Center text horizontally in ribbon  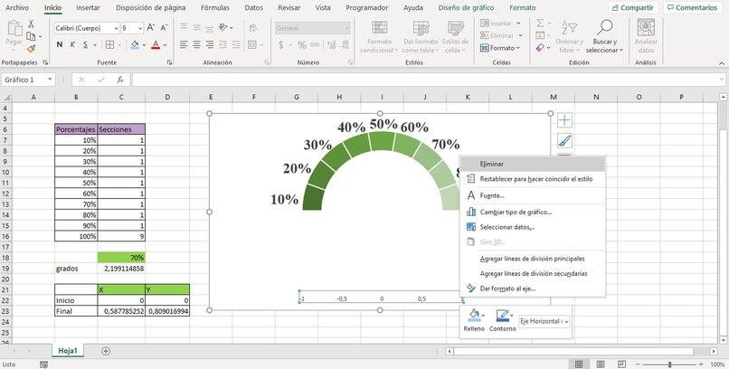tap(196, 44)
